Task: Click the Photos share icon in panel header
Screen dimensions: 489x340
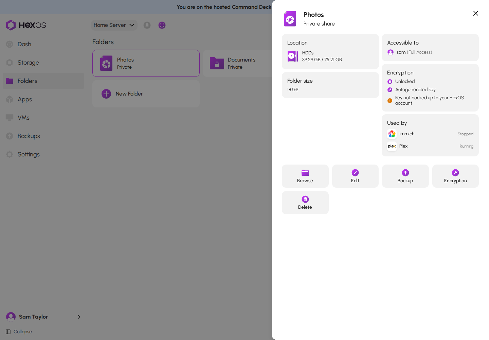Action: click(x=290, y=19)
